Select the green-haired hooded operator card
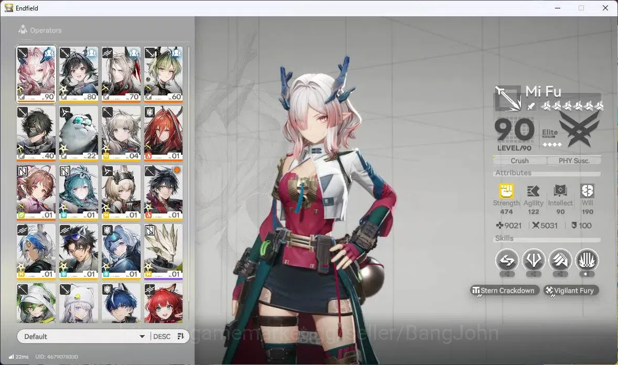Viewport: 618px width, 365px height. (x=36, y=303)
